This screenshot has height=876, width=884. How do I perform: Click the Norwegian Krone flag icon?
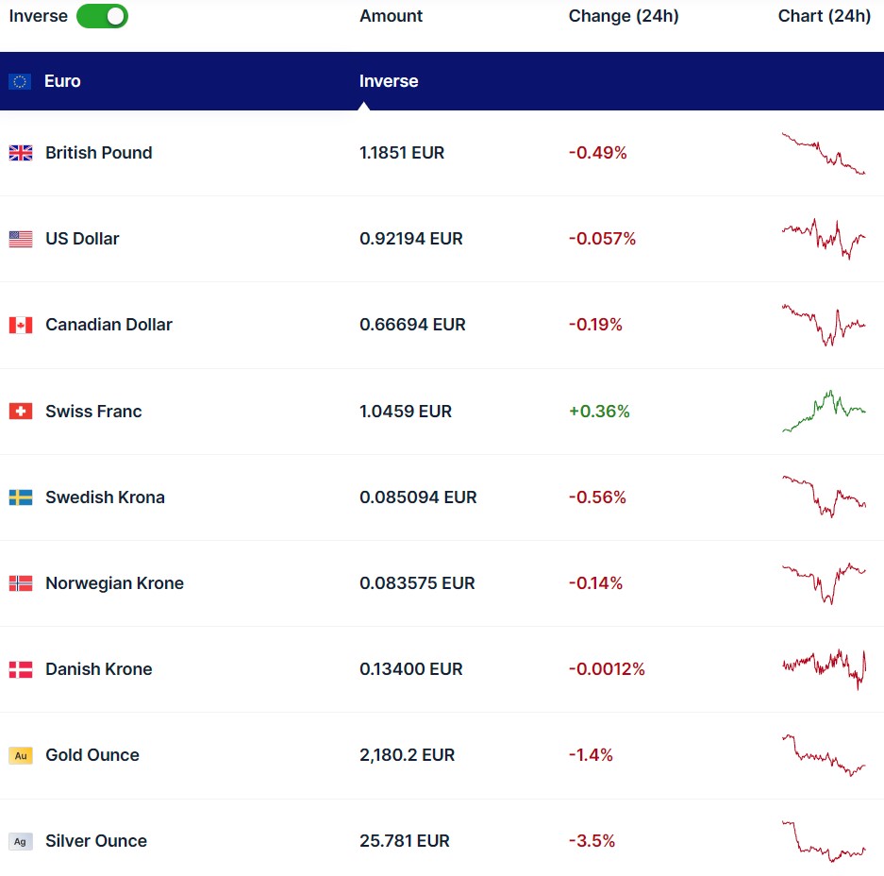pyautogui.click(x=21, y=583)
